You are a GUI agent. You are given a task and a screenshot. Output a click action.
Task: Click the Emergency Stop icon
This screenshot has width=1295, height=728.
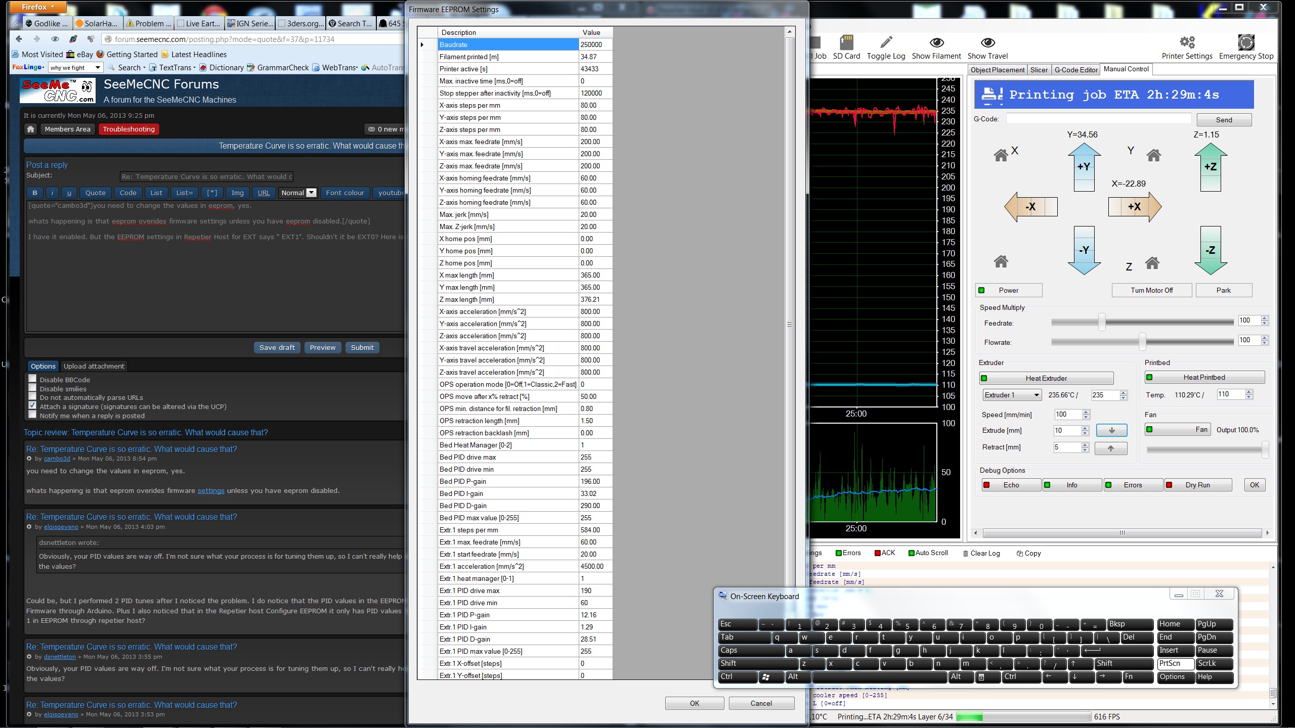click(x=1245, y=43)
